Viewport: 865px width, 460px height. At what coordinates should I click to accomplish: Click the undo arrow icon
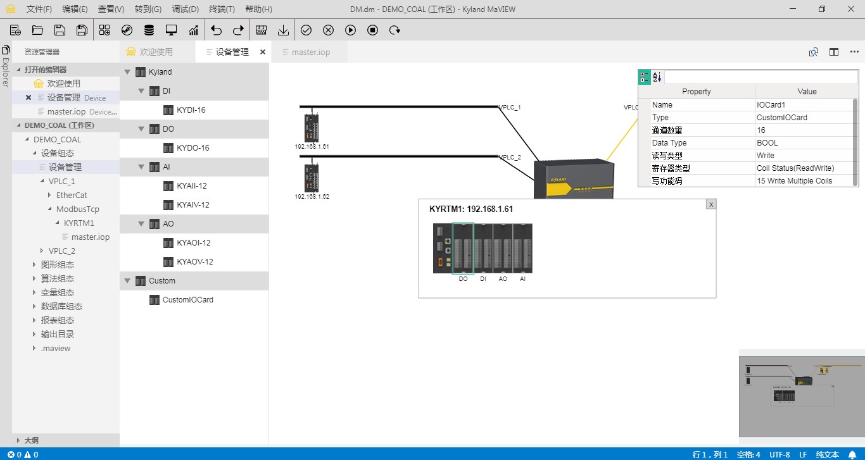(x=217, y=30)
